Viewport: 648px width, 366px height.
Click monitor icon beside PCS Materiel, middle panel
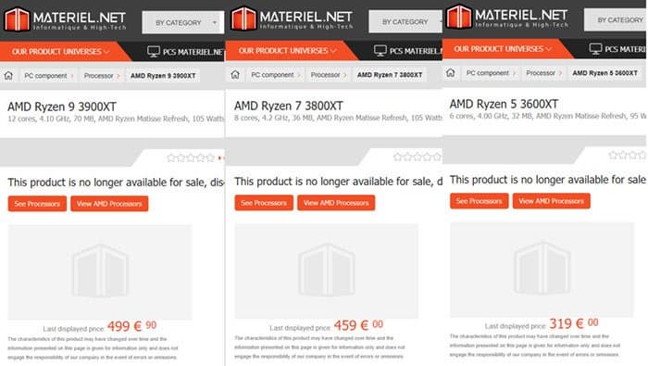pyautogui.click(x=380, y=51)
